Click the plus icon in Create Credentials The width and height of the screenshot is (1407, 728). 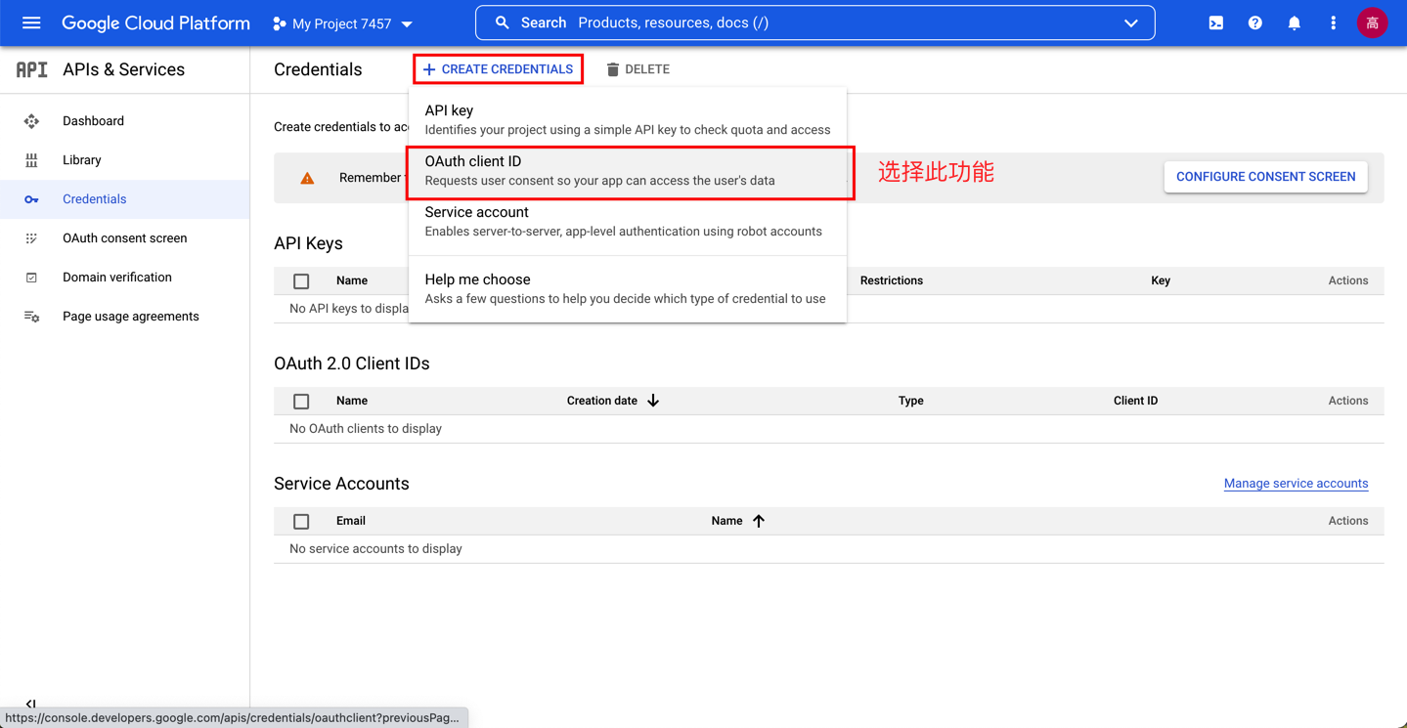pos(429,69)
